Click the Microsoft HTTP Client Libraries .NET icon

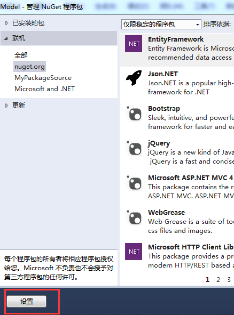[134, 252]
